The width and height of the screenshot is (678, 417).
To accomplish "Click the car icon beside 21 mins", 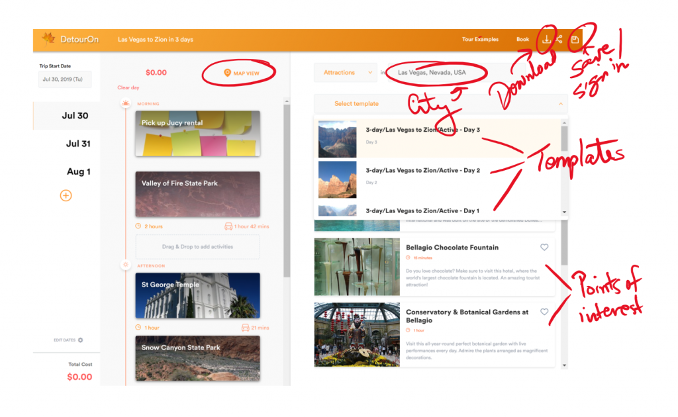I will tap(245, 328).
